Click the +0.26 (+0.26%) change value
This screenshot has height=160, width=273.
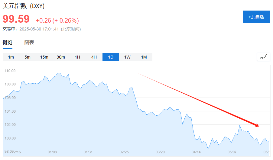pos(57,21)
